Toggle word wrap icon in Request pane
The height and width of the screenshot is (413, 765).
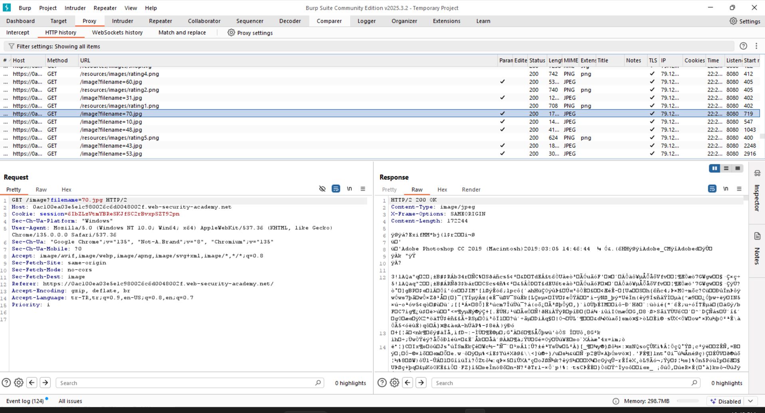(336, 189)
